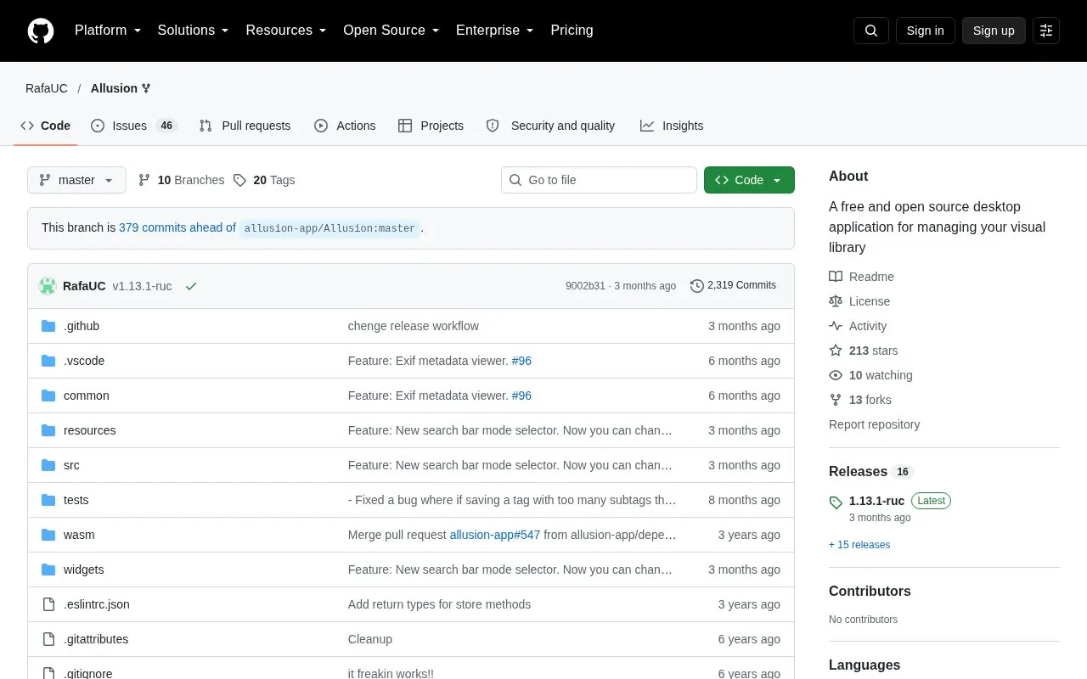Click the Readme book icon
The height and width of the screenshot is (679, 1087).
click(836, 277)
